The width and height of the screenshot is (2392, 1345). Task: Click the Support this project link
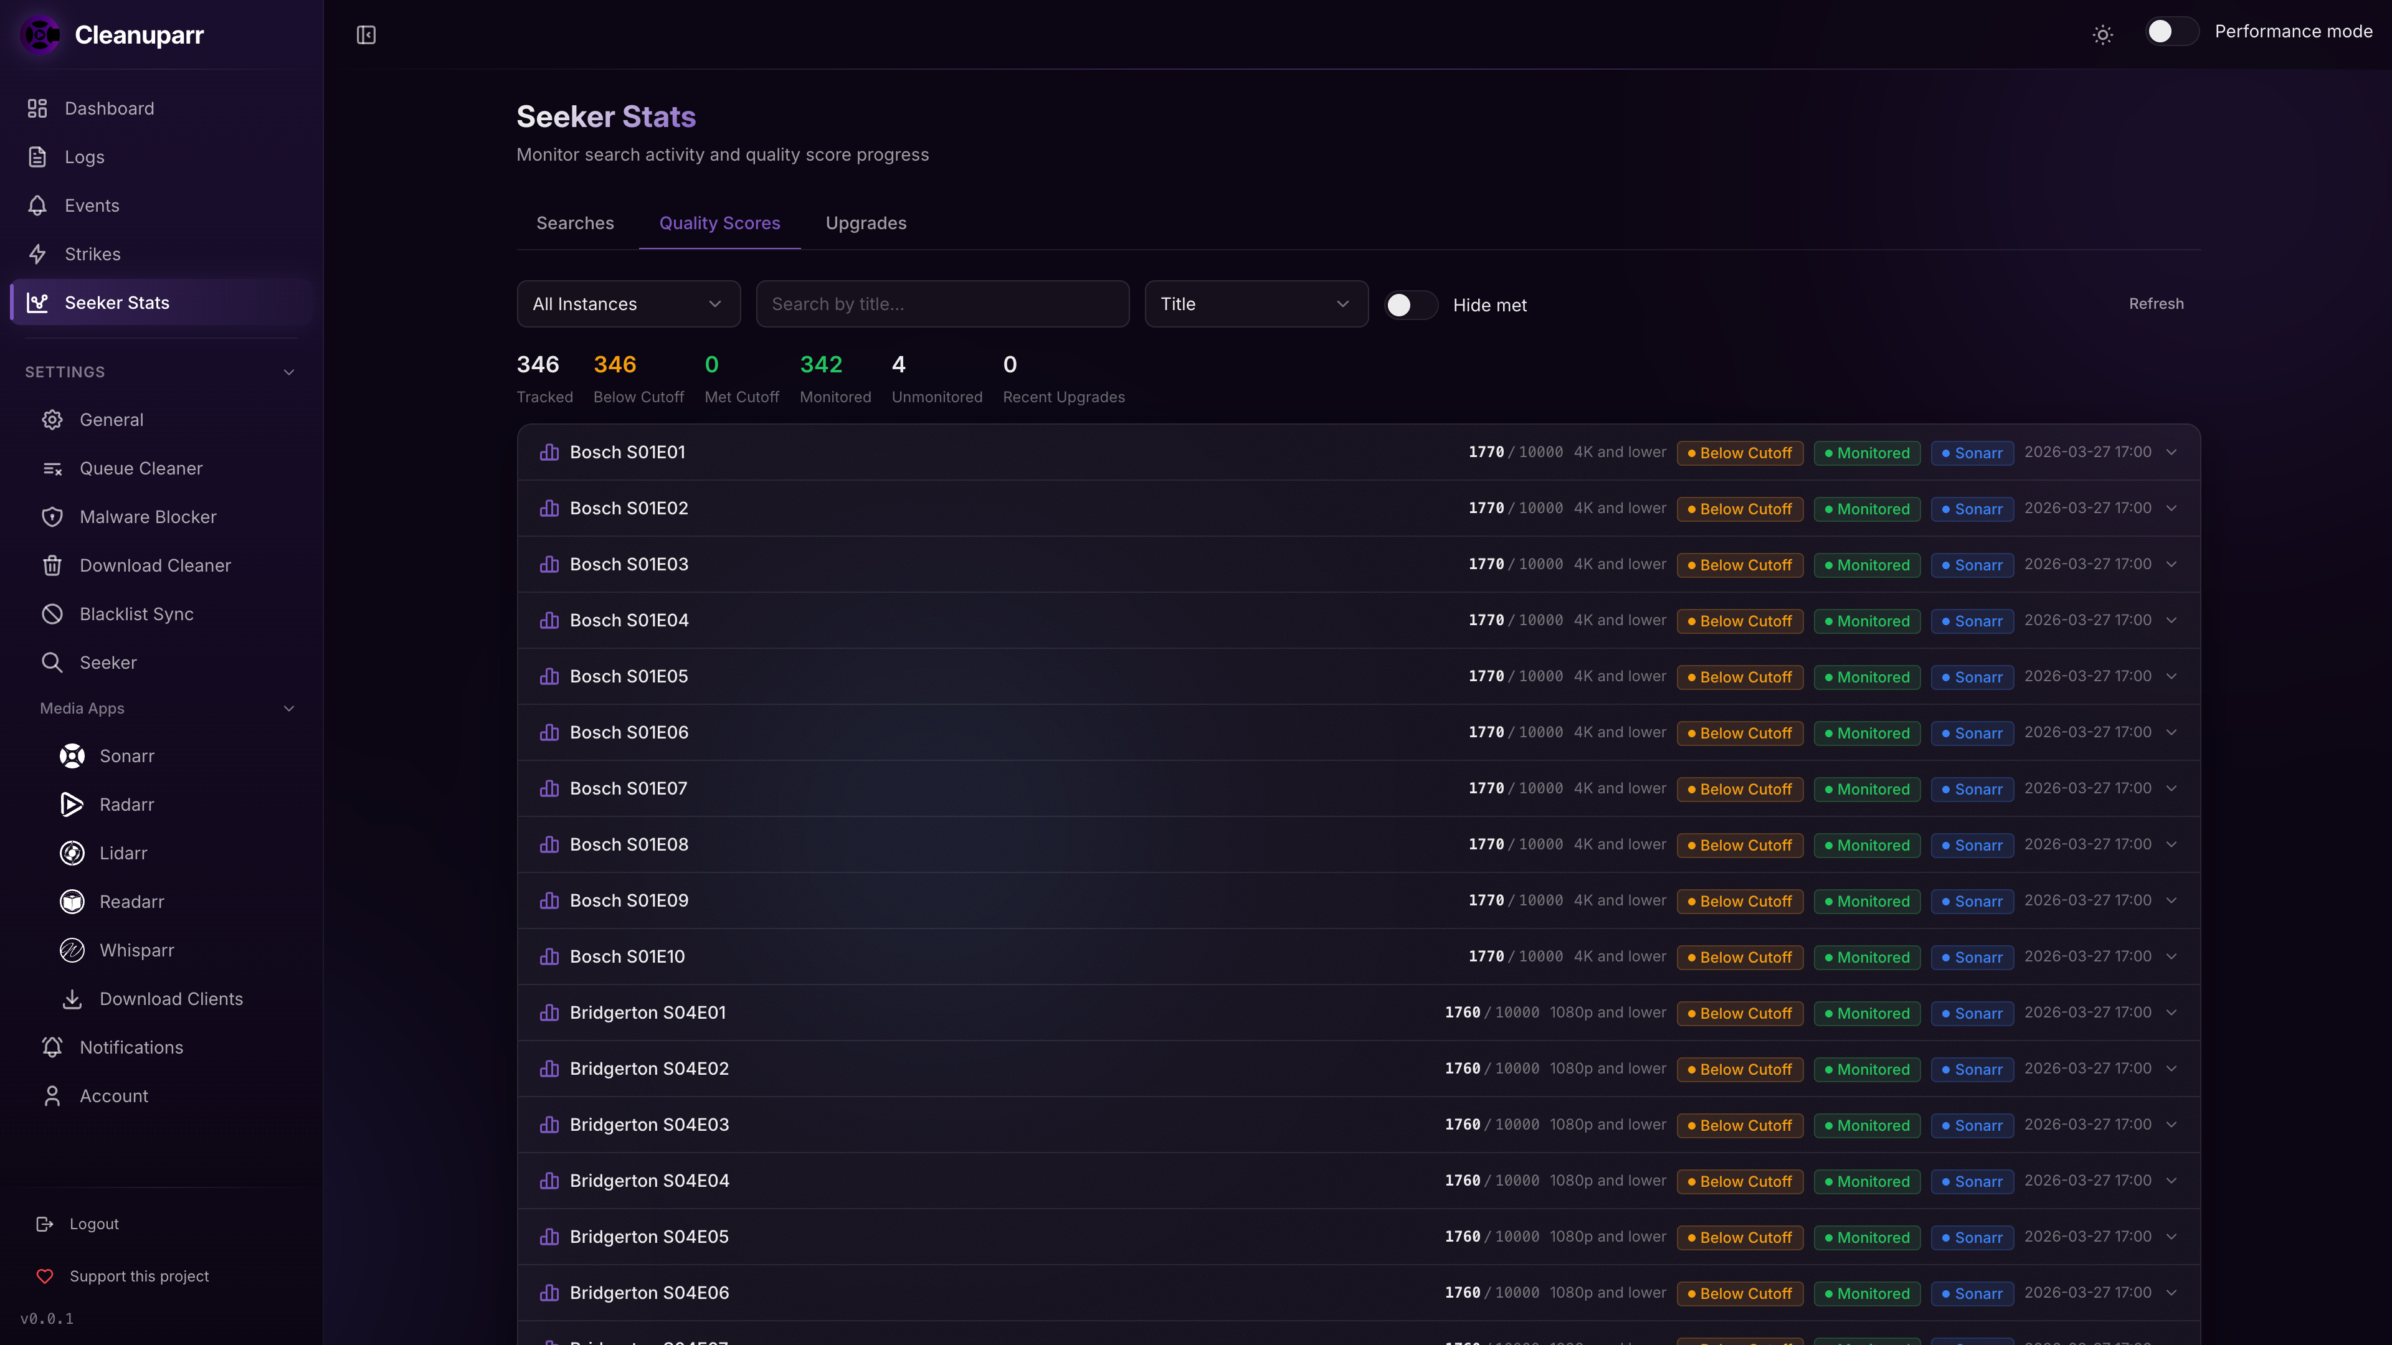[x=140, y=1277]
